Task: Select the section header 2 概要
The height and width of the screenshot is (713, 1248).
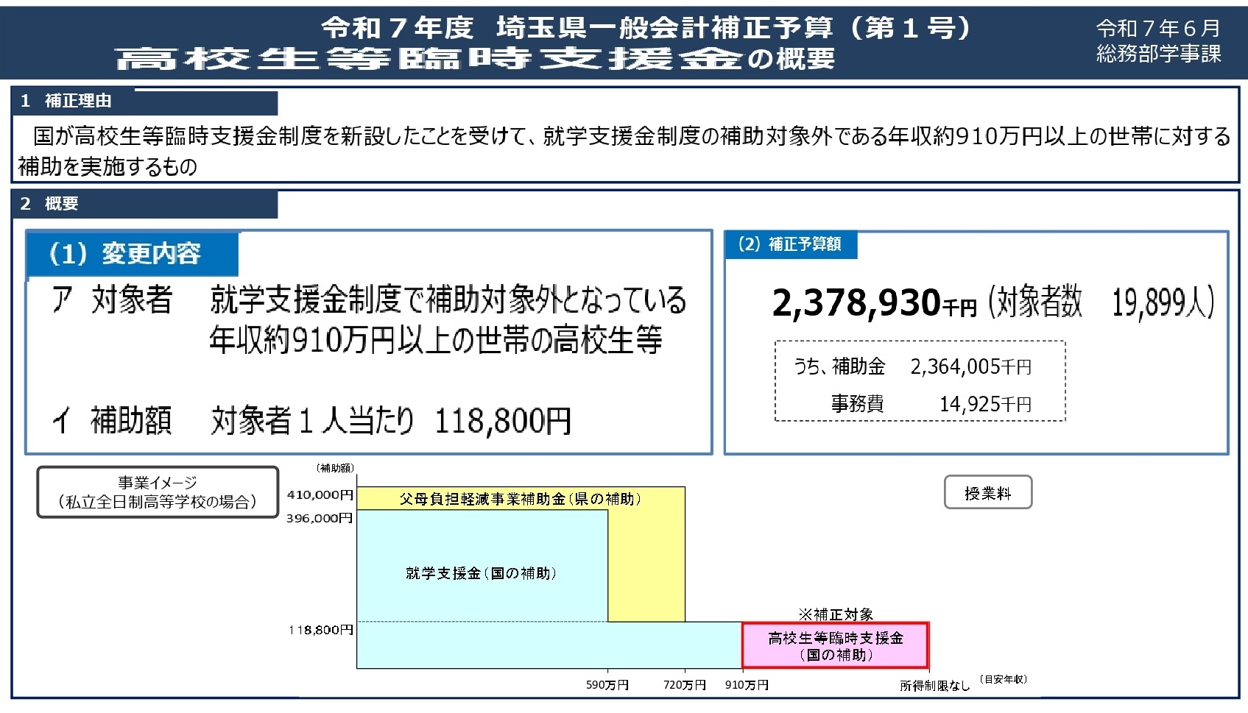Action: (x=145, y=204)
